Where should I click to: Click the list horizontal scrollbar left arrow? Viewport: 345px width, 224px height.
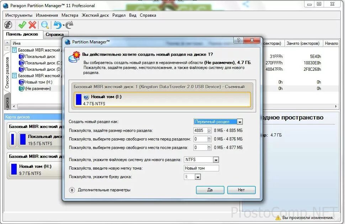pos(14,107)
